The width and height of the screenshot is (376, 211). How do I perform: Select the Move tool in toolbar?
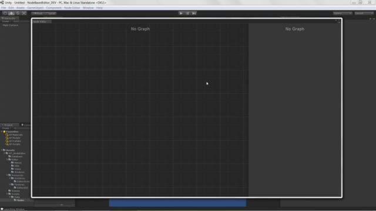click(11, 13)
